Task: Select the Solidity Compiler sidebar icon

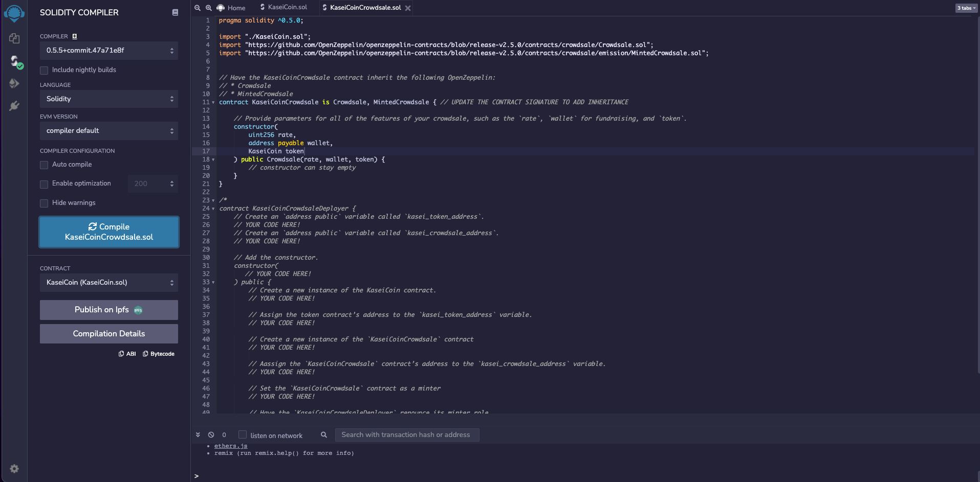Action: click(x=14, y=62)
